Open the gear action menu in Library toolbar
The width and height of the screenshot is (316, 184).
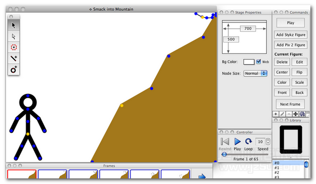(x=302, y=114)
